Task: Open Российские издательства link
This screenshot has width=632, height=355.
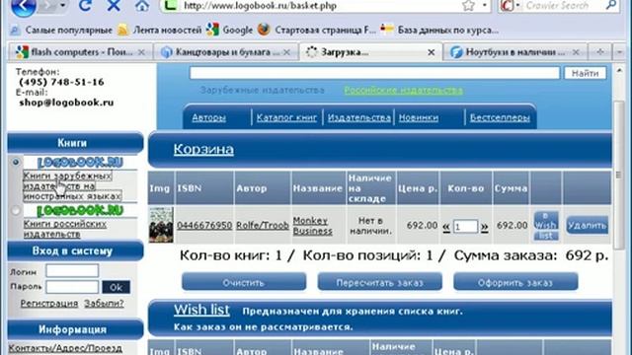Action: pyautogui.click(x=403, y=90)
